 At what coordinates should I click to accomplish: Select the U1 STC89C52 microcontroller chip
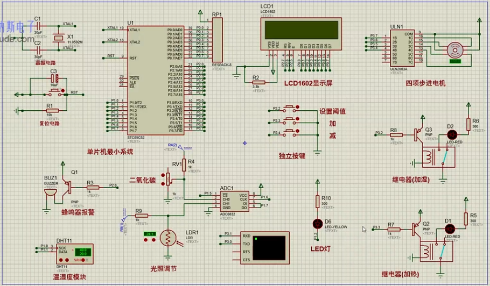click(x=155, y=81)
